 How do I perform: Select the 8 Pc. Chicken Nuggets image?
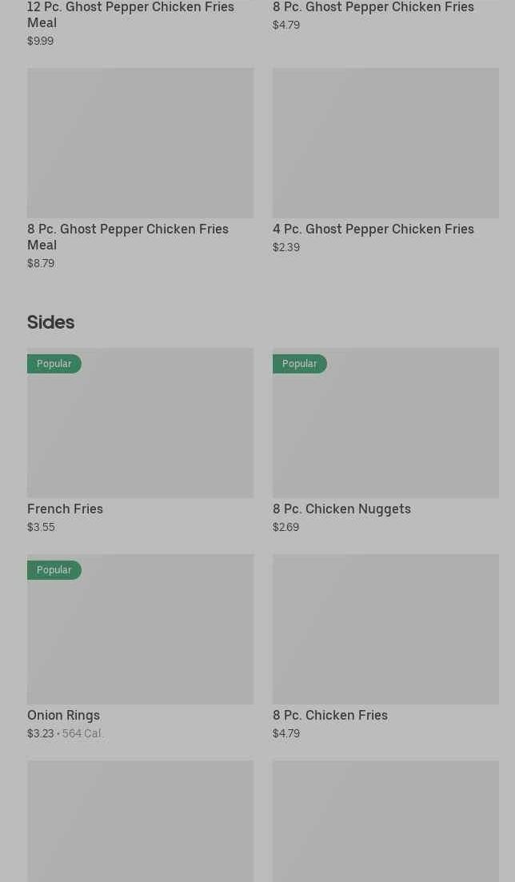click(385, 432)
